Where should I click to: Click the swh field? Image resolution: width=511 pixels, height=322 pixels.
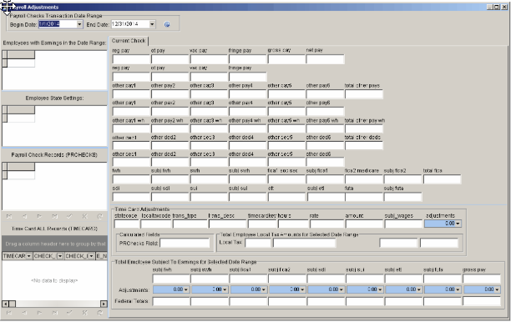coord(209,179)
